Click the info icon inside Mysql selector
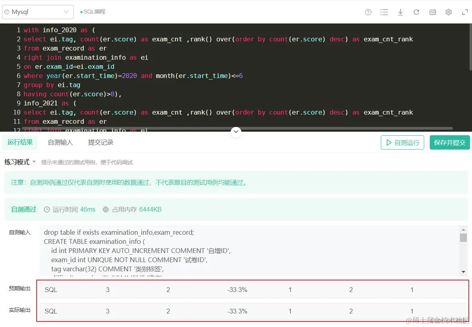This screenshot has height=327, width=472. 7,12
